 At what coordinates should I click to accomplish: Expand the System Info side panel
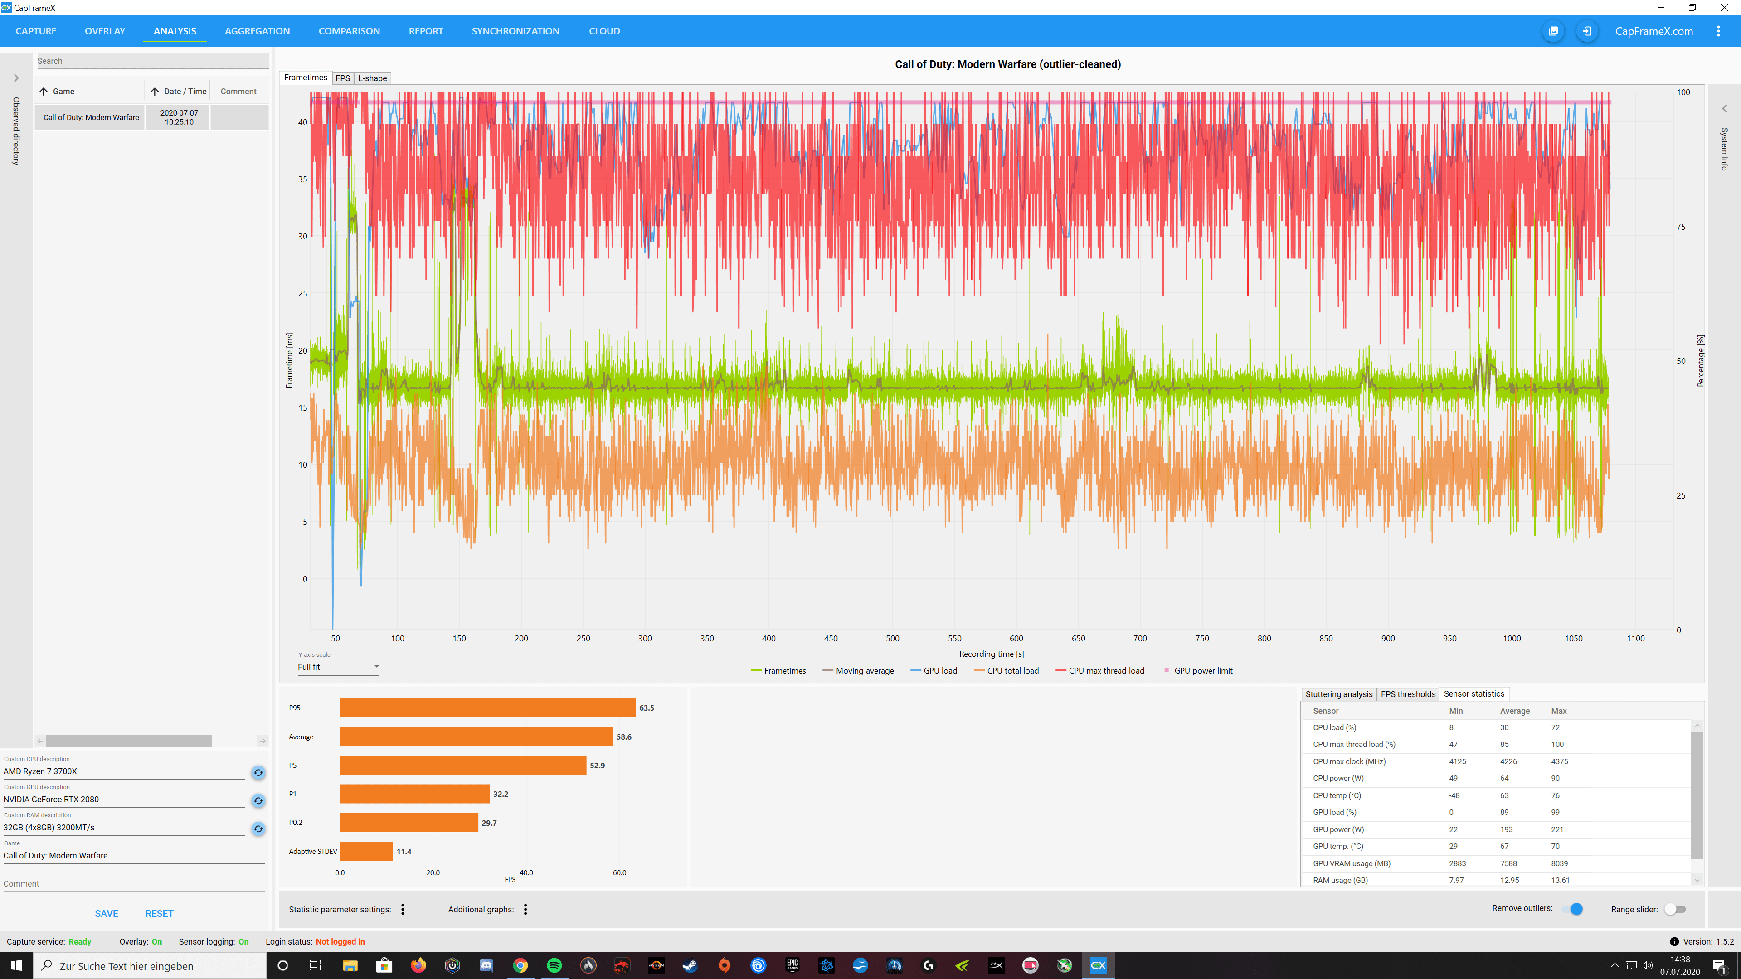(1724, 109)
